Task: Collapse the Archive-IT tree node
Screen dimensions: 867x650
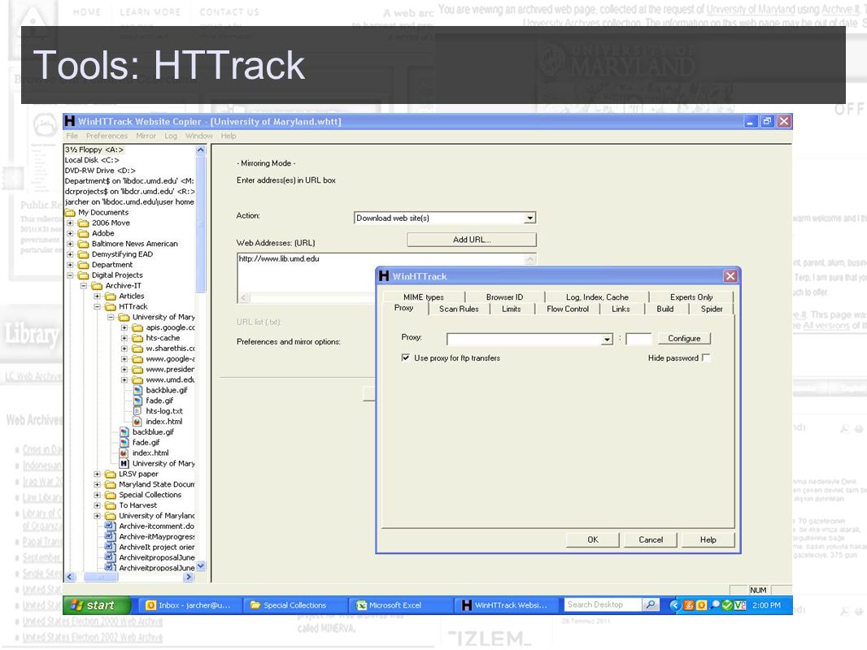Action: tap(84, 286)
